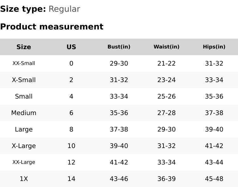Click the 1X size label

(24, 179)
